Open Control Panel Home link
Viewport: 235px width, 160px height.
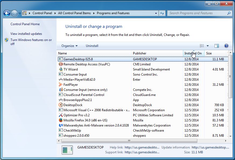pos(25,24)
